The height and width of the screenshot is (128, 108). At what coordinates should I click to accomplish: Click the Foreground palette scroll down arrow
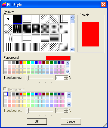(x=67, y=71)
